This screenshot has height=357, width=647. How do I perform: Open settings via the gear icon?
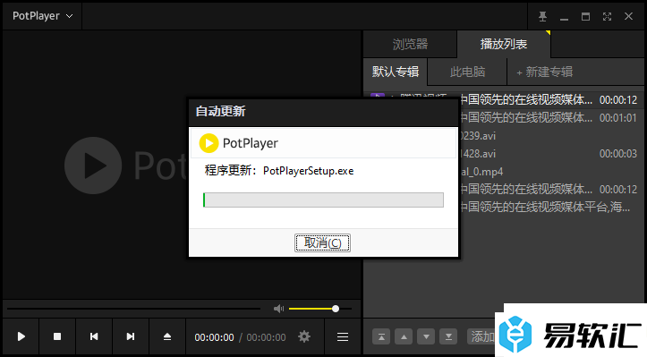[304, 336]
